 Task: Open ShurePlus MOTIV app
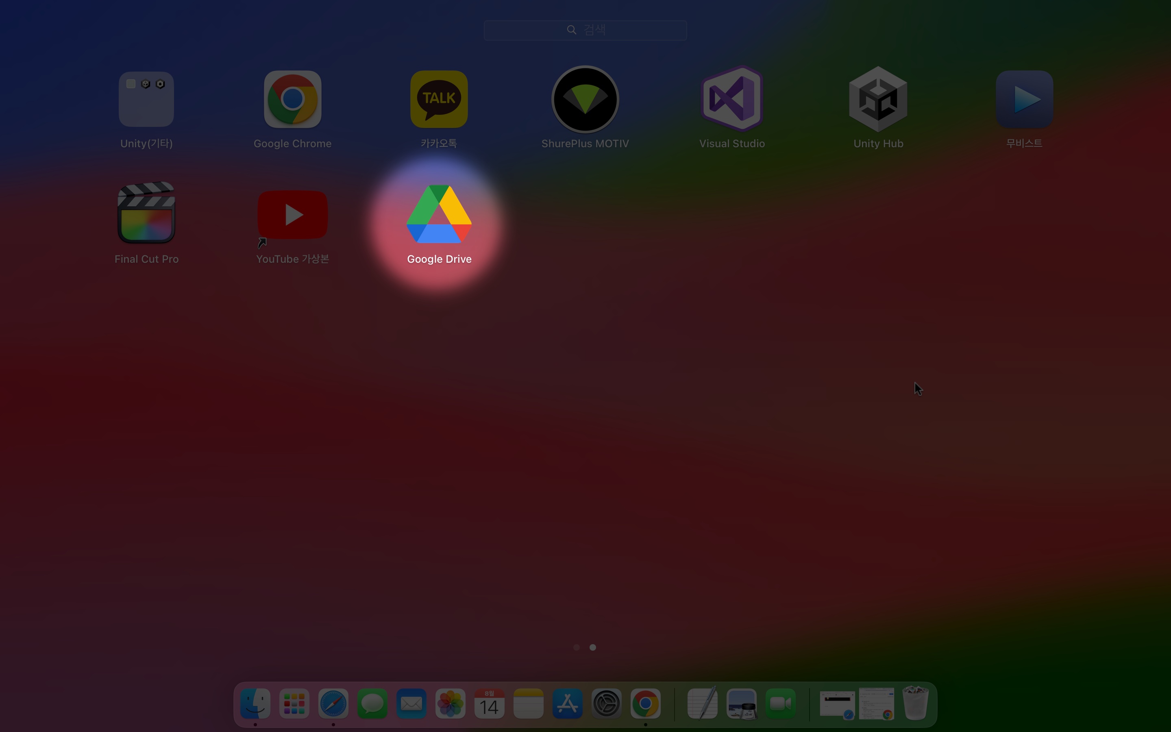coord(585,100)
